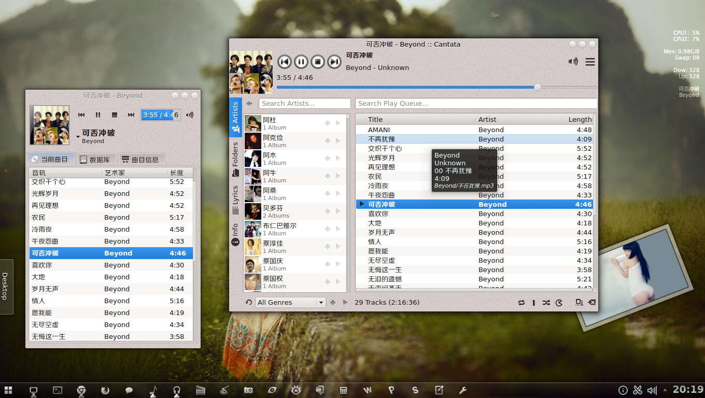Select artist 布仁巴雅尔 in artist list
705x398 pixels.
[294, 229]
